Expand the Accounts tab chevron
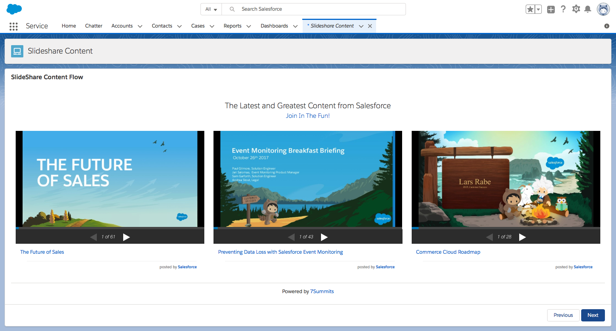The height and width of the screenshot is (331, 616). point(140,26)
